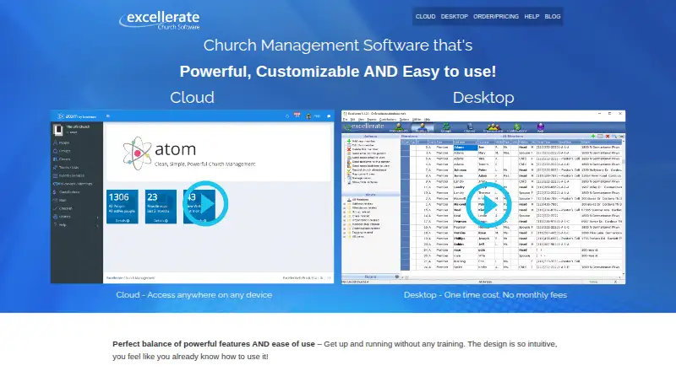Click the user avatar in atom header
Screen dimensions: 676x371
point(308,116)
